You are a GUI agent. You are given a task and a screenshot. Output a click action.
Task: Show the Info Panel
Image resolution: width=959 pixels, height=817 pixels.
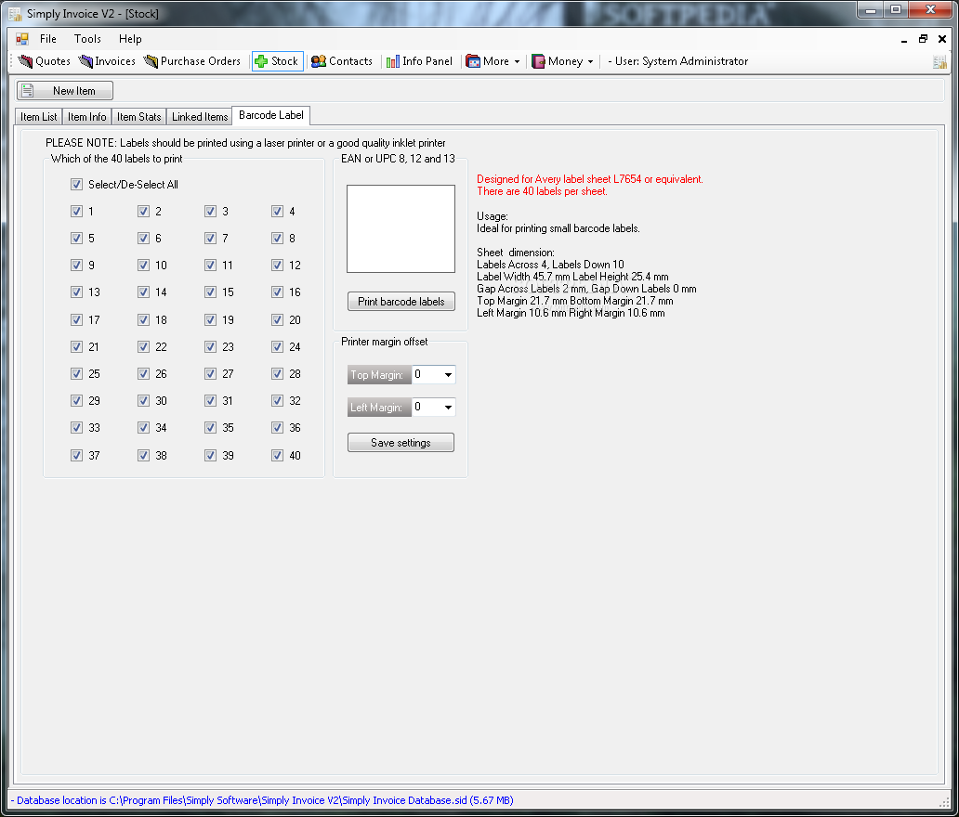point(420,61)
